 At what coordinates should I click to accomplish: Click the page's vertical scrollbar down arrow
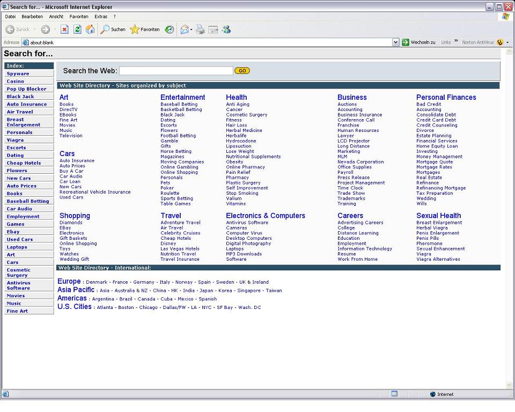(x=509, y=385)
